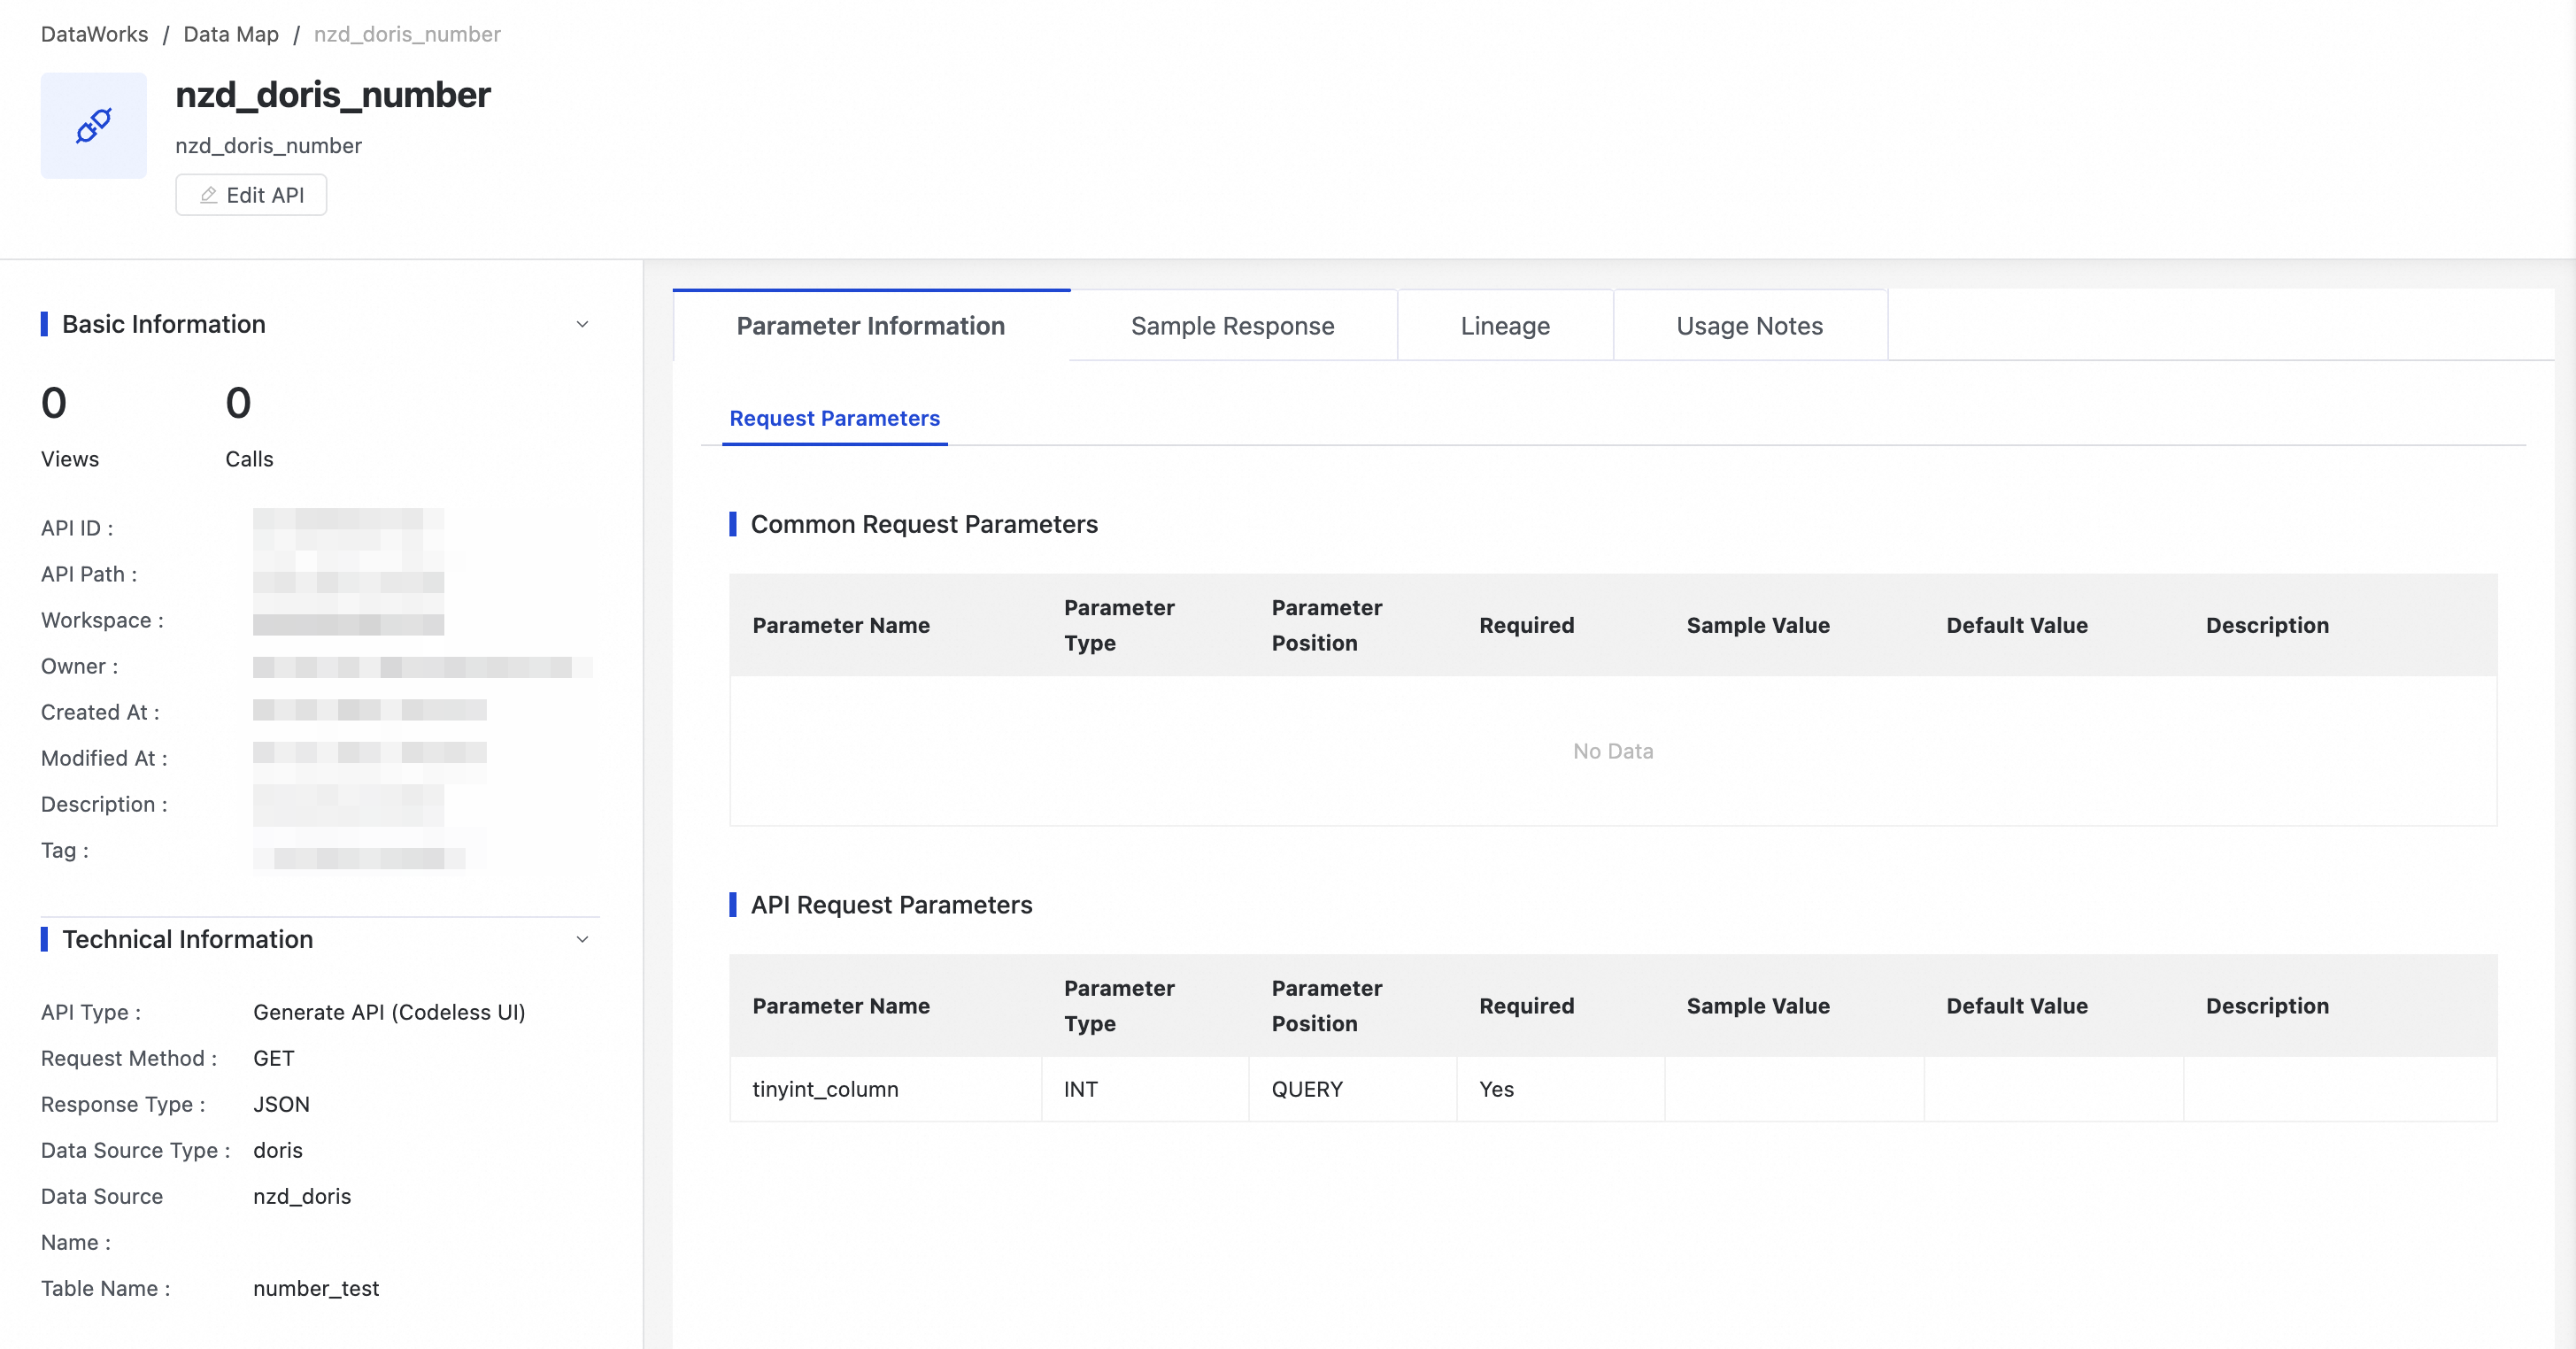
Task: Open the Usage Notes tab
Action: click(x=1749, y=326)
